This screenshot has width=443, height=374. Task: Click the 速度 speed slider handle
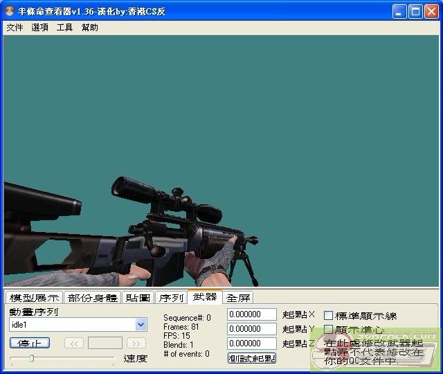[x=31, y=358]
